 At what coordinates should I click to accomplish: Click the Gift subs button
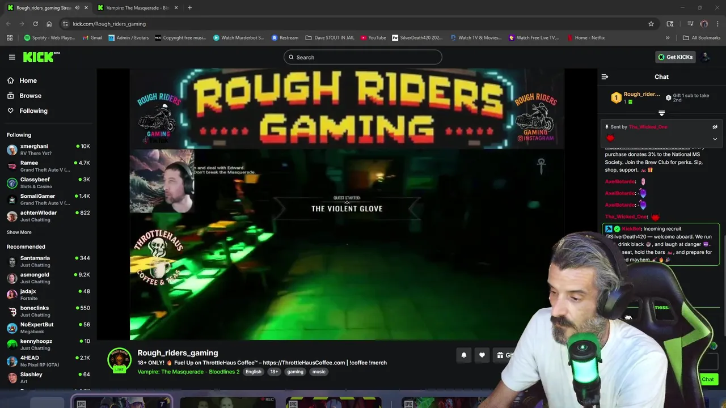click(x=505, y=355)
